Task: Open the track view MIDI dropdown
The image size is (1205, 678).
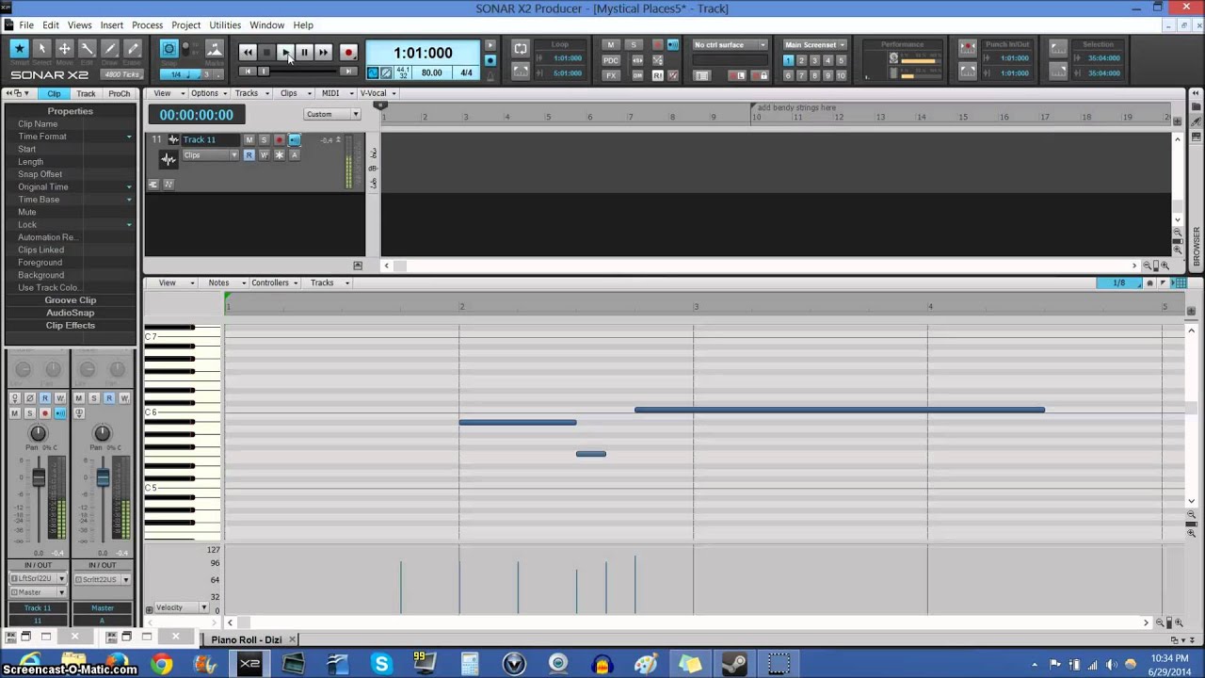Action: coord(334,93)
